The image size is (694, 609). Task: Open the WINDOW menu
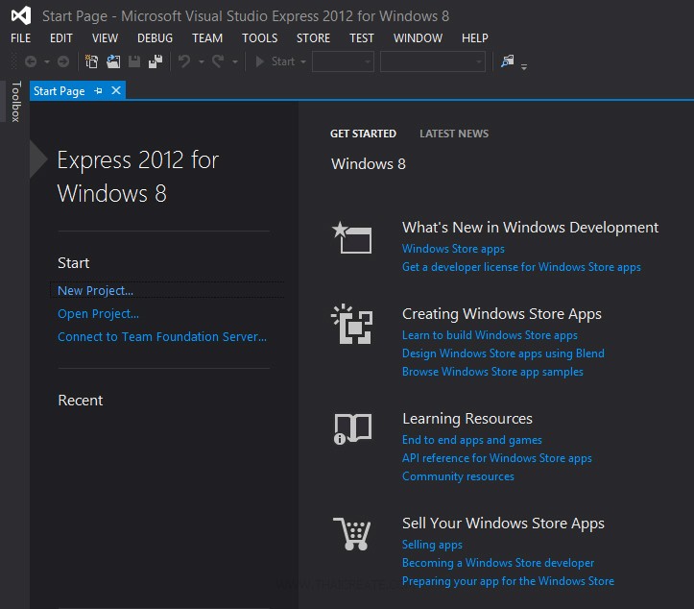point(418,38)
